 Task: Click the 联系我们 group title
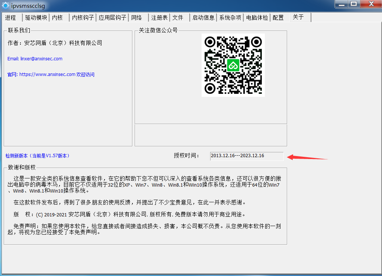19,30
